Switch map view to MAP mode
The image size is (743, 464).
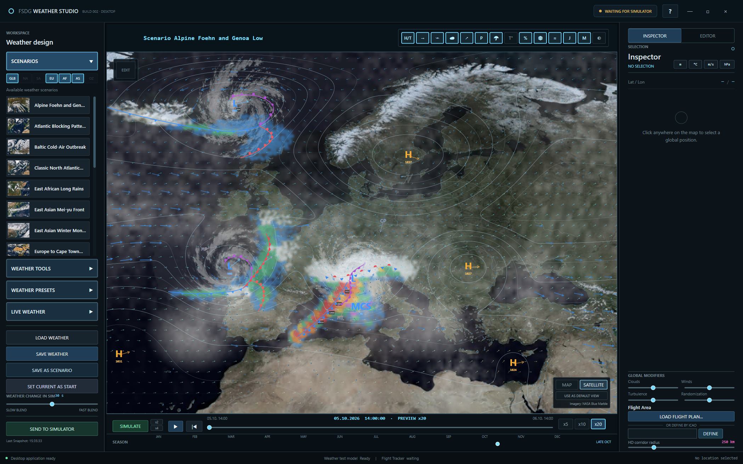point(567,385)
